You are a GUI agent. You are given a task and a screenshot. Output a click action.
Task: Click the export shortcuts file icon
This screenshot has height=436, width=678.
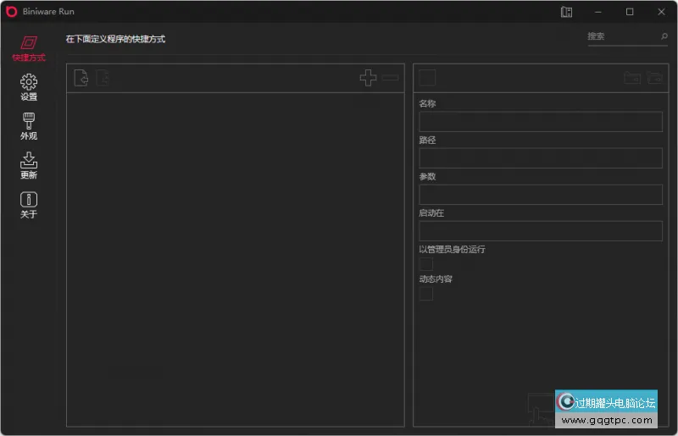click(x=103, y=78)
